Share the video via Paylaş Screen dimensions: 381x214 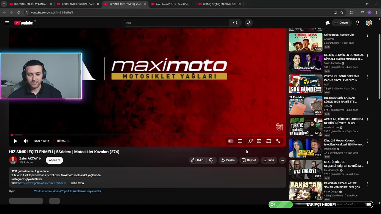pyautogui.click(x=228, y=160)
